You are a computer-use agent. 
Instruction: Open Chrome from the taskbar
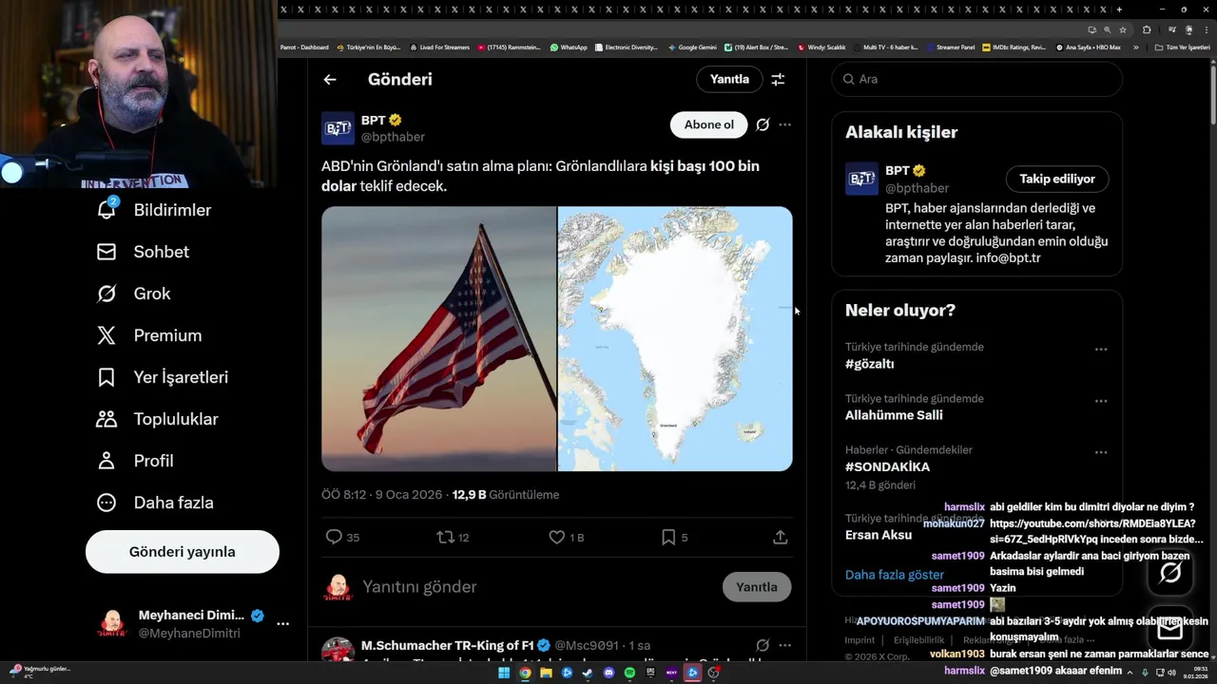point(525,673)
